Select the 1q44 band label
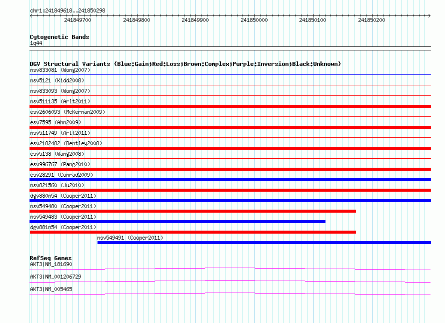The height and width of the screenshot is (323, 445). coord(36,43)
